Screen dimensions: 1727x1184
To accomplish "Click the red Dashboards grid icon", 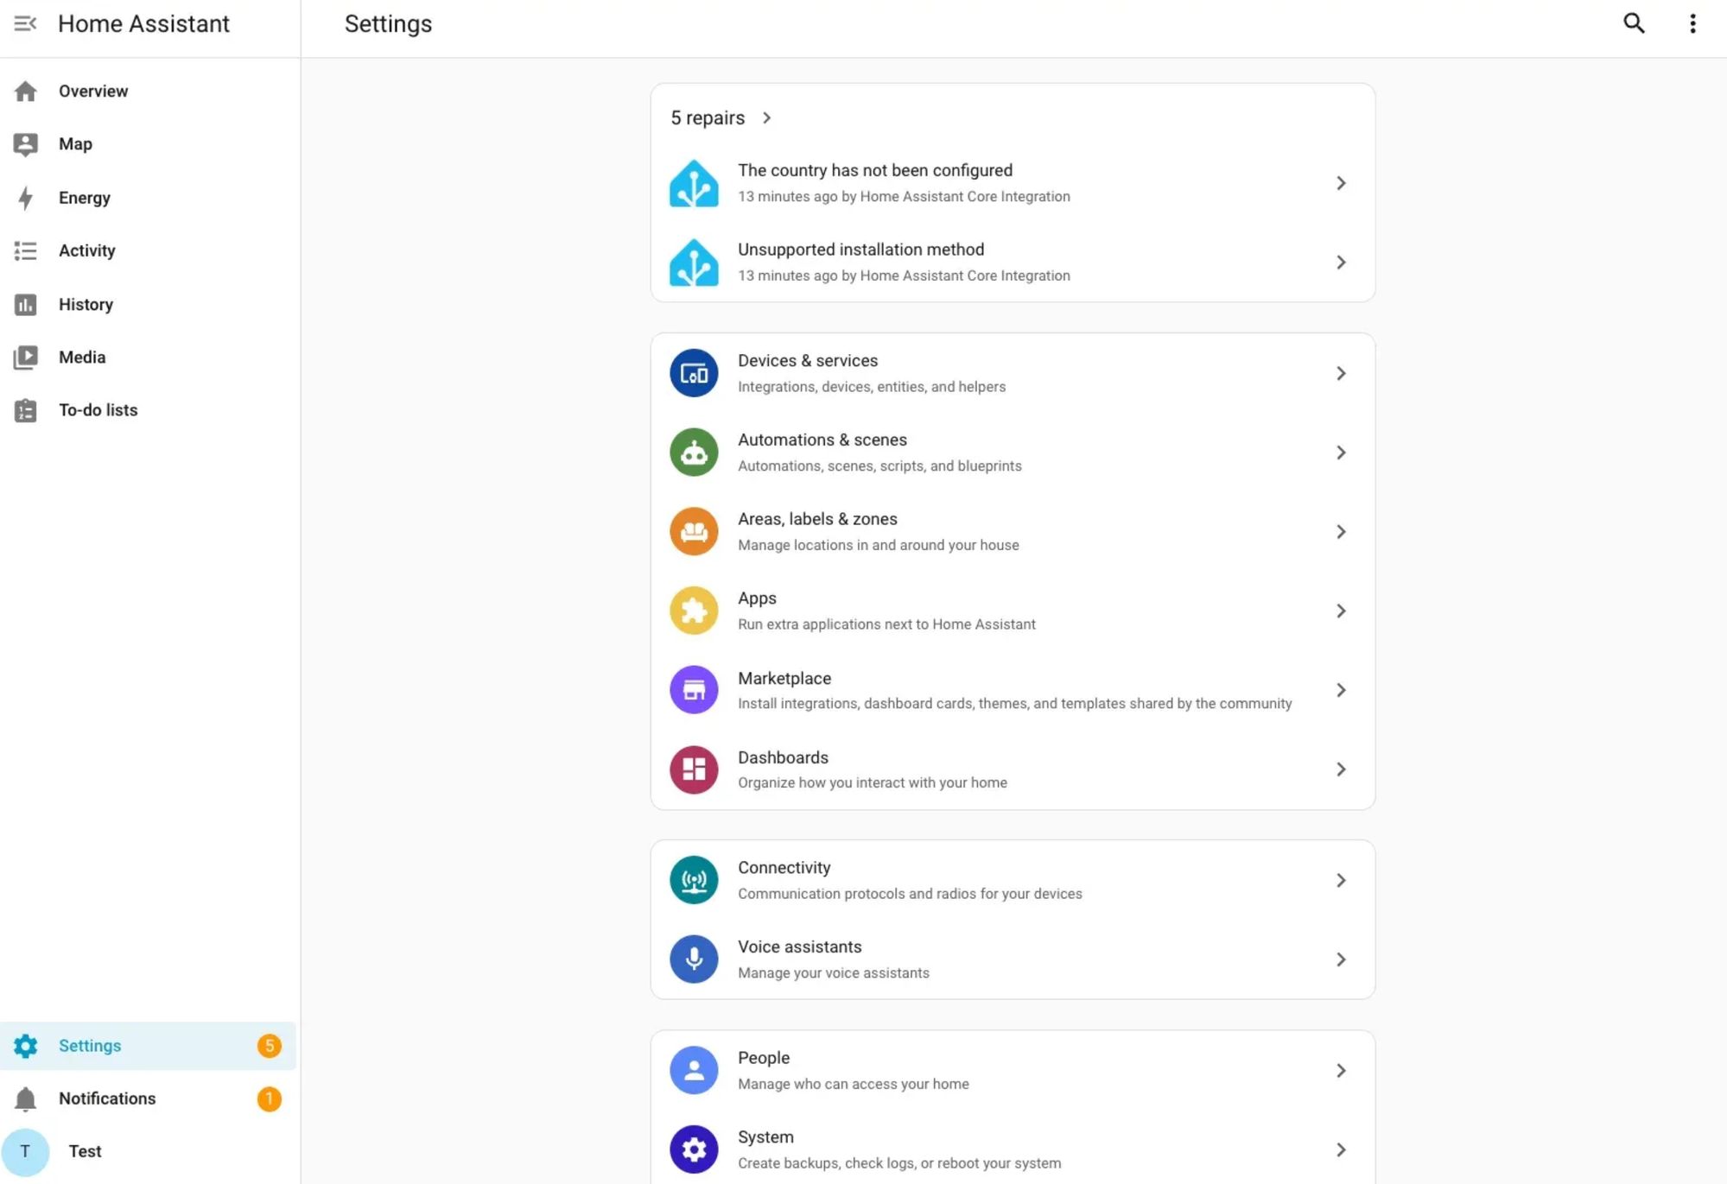I will coord(694,769).
